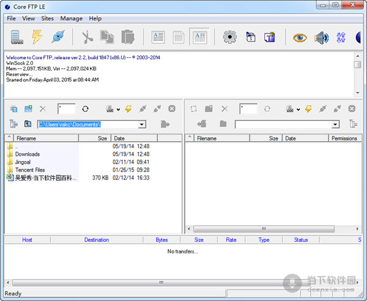Click the remote directory tree icon

353,124
